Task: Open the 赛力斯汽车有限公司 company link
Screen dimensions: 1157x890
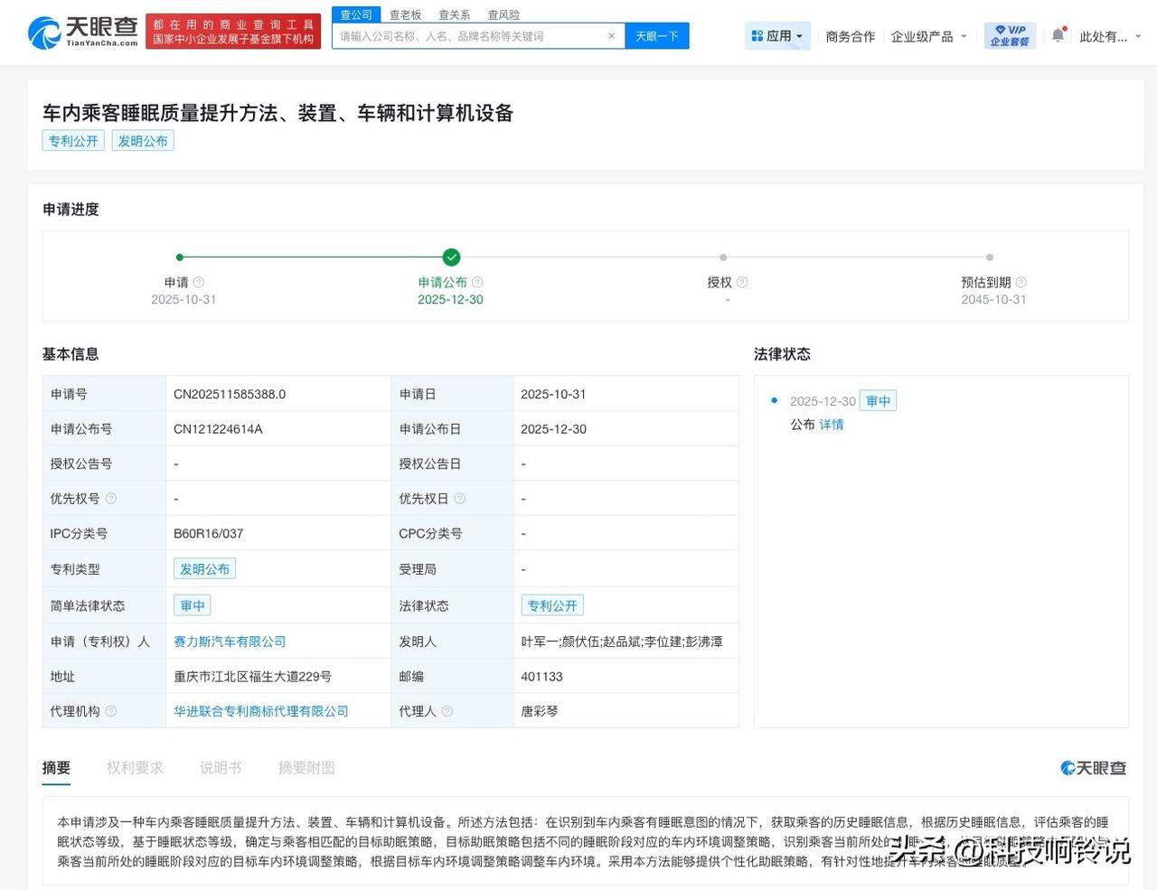Action: [230, 641]
